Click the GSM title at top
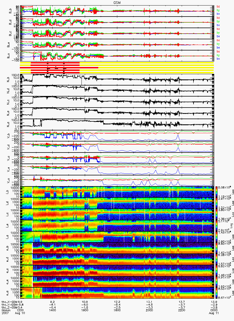Image resolution: width=234 pixels, height=321 pixels. click(117, 3)
